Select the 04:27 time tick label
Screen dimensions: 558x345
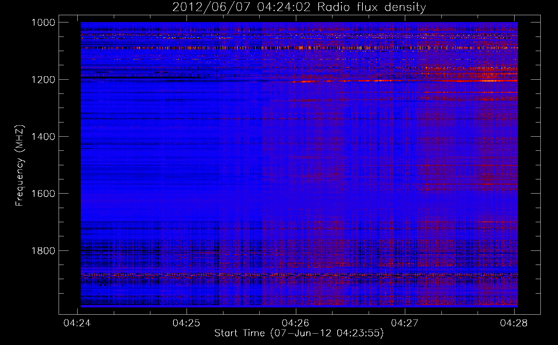405,323
